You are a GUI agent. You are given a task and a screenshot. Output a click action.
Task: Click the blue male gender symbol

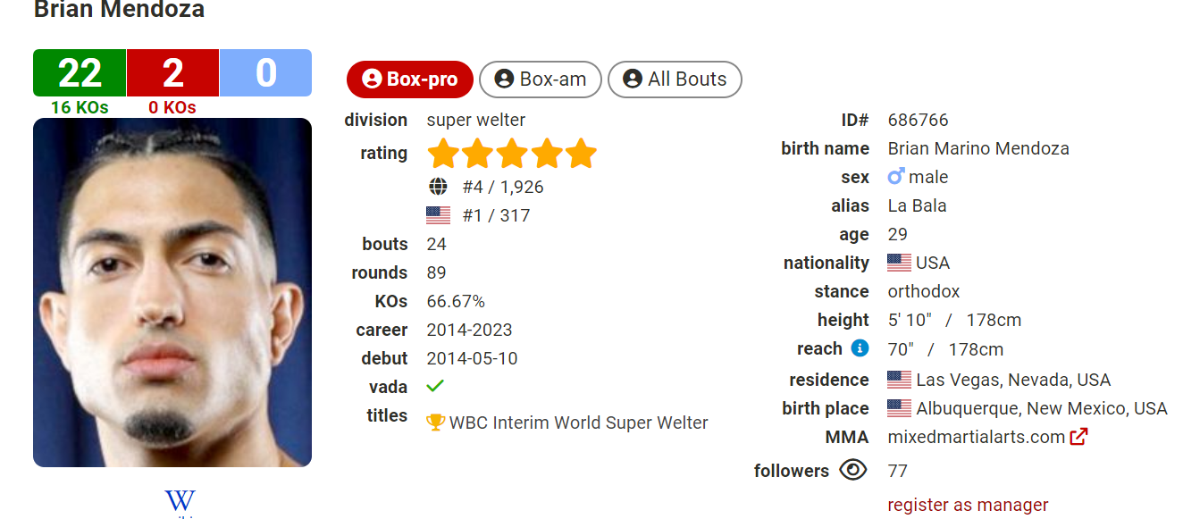click(x=896, y=176)
